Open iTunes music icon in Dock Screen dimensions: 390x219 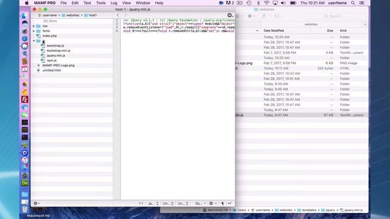coord(24,160)
